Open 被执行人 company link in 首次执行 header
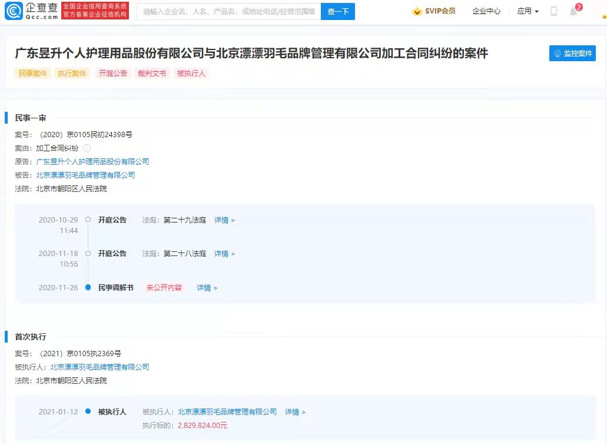The width and height of the screenshot is (607, 445). coord(99,367)
